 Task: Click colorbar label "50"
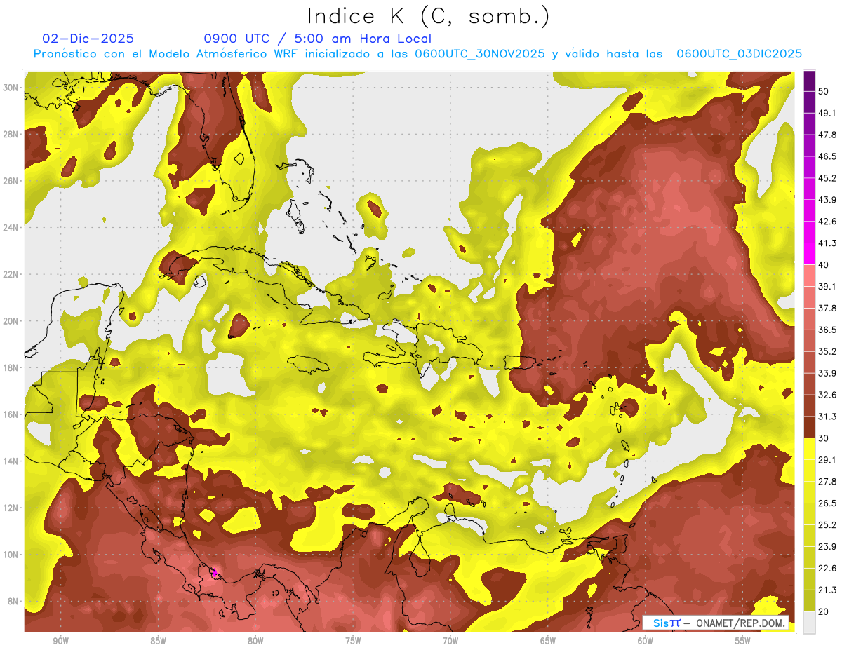824,91
